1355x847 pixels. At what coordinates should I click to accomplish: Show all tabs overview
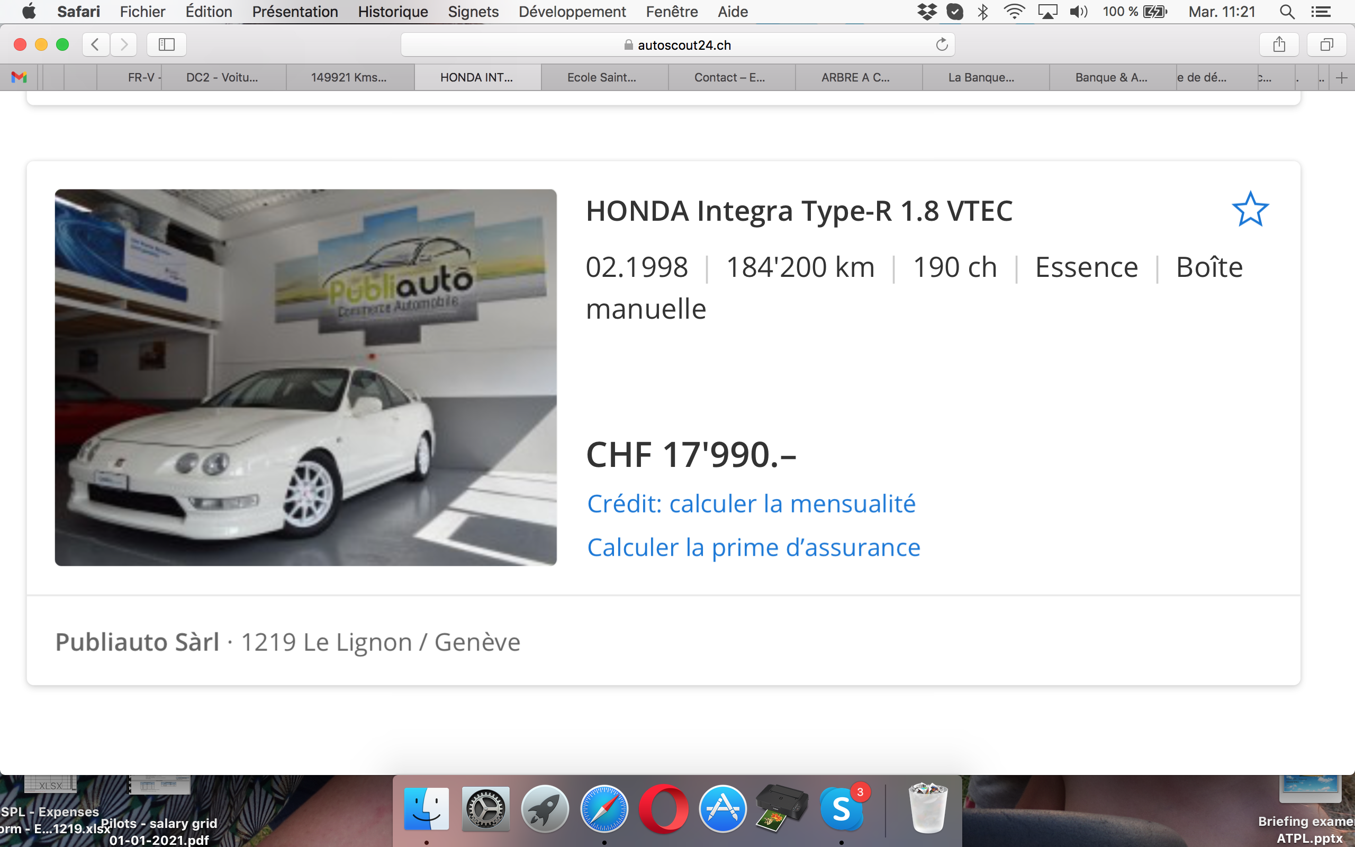(x=1326, y=44)
